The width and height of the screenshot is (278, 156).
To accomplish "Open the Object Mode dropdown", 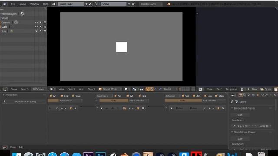I will 110,89.
